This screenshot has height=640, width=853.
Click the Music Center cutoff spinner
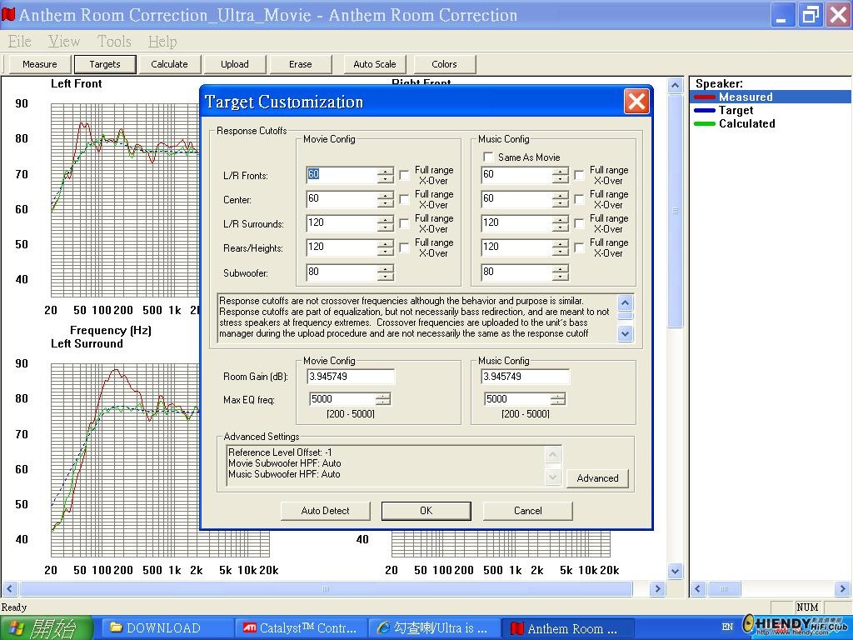click(x=561, y=199)
